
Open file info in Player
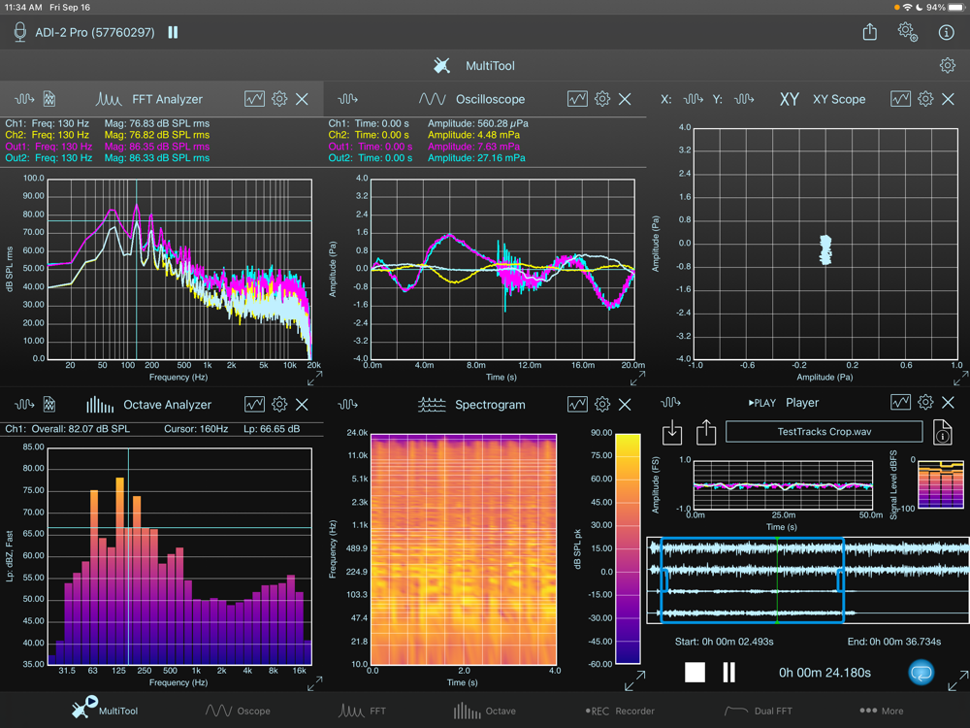point(941,432)
